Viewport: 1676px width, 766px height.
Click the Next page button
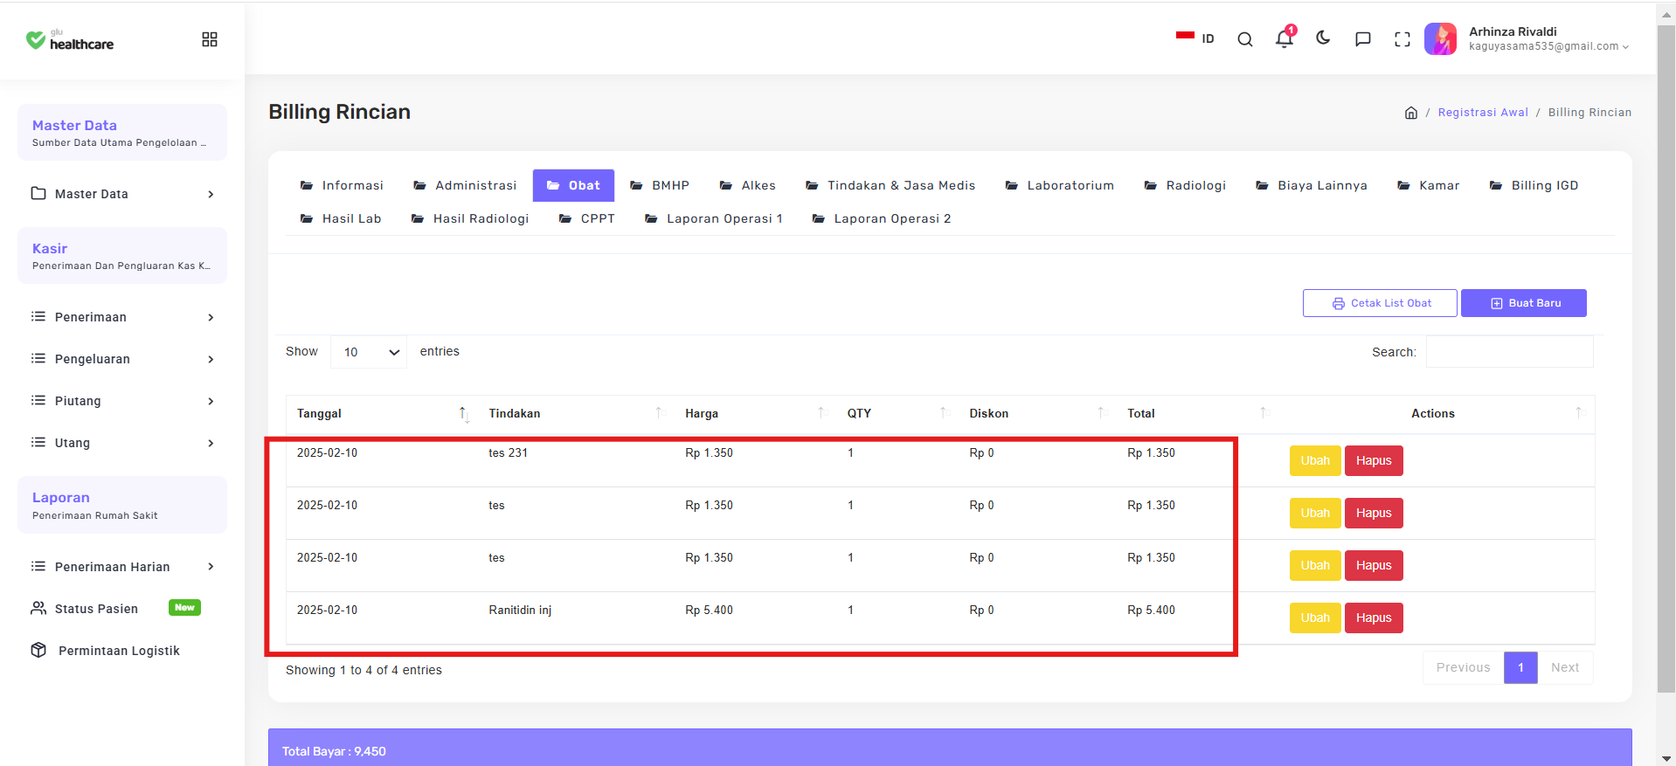[1565, 667]
